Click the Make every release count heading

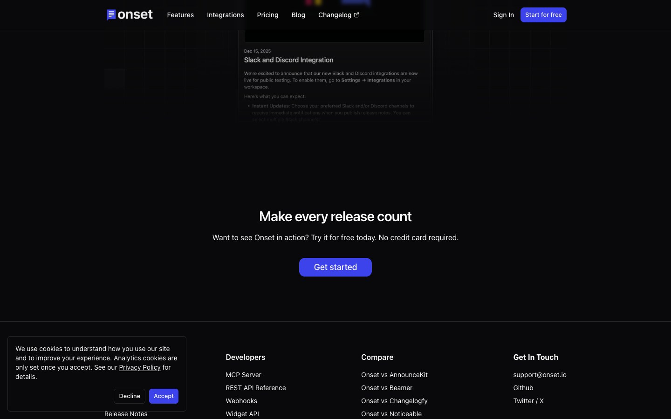click(335, 216)
